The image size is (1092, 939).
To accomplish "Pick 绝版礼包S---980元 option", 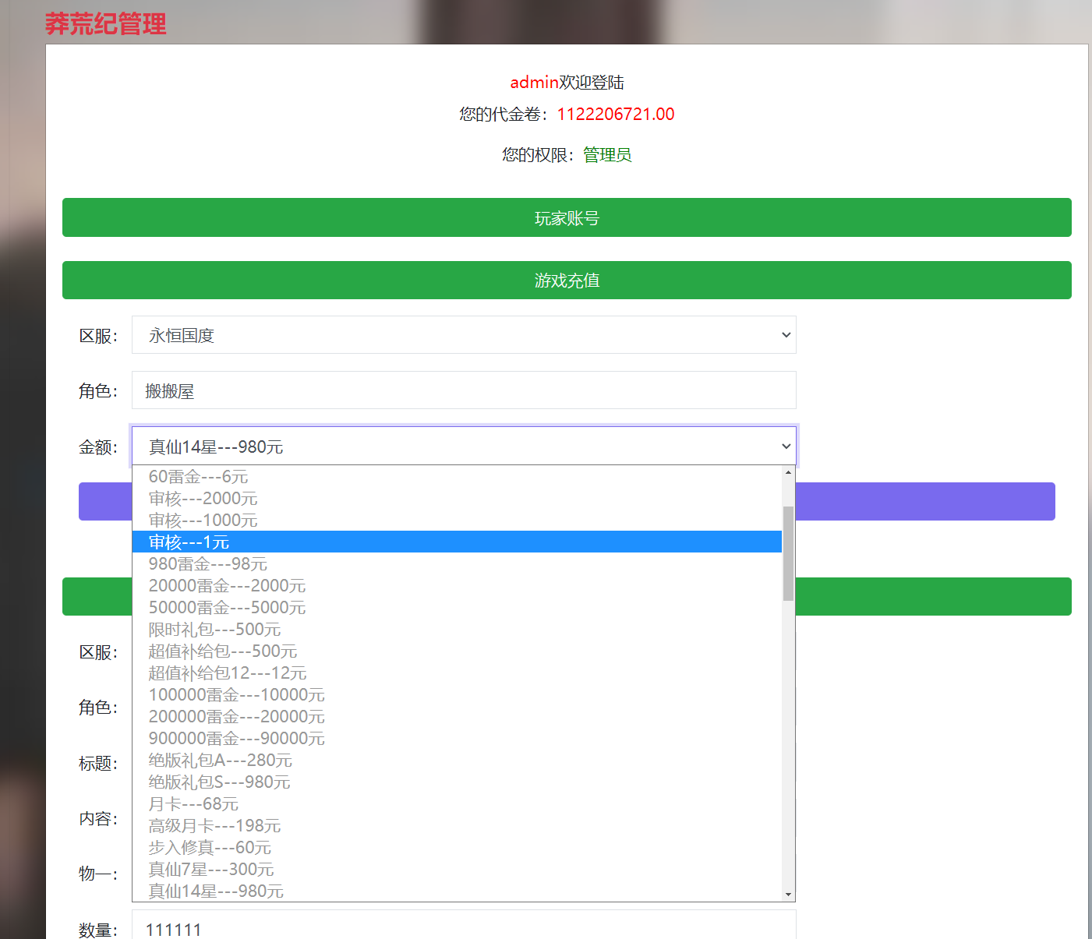I will tap(220, 782).
